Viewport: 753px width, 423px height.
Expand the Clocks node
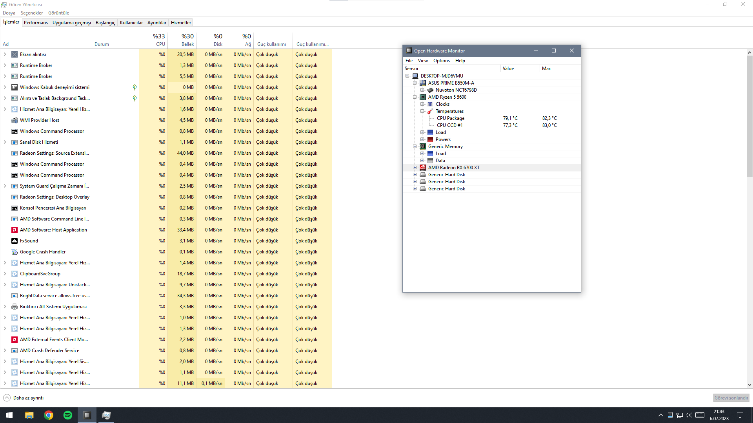422,104
